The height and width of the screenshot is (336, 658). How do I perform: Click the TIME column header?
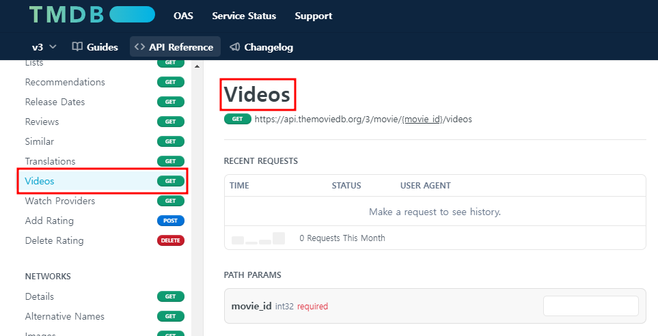(239, 185)
